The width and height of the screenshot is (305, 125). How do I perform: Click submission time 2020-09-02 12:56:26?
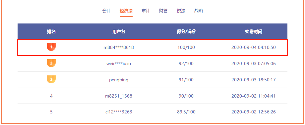click(254, 112)
